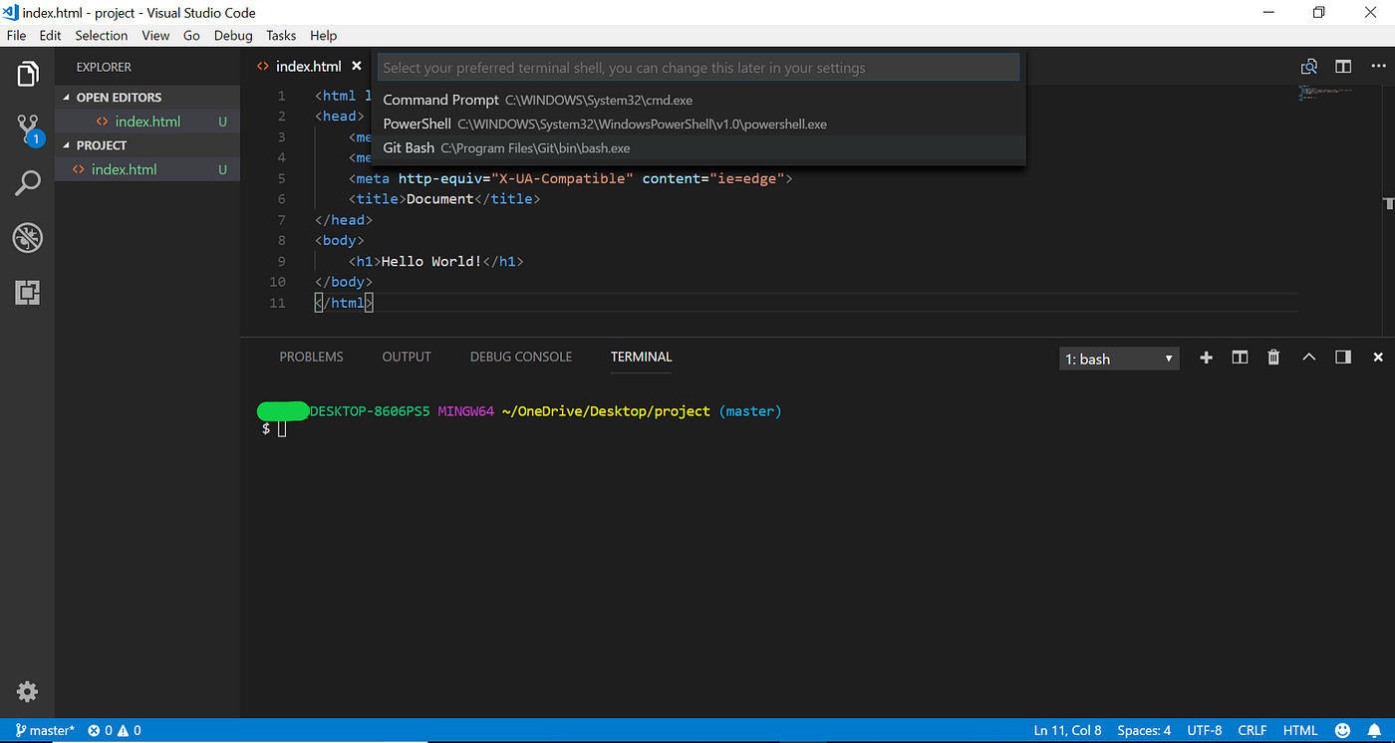Open the Manage gear icon
Screen dimensions: 1395x743
(28, 691)
